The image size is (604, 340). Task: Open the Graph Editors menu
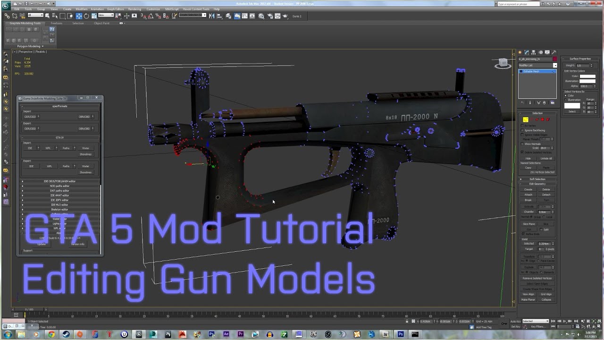(x=115, y=9)
